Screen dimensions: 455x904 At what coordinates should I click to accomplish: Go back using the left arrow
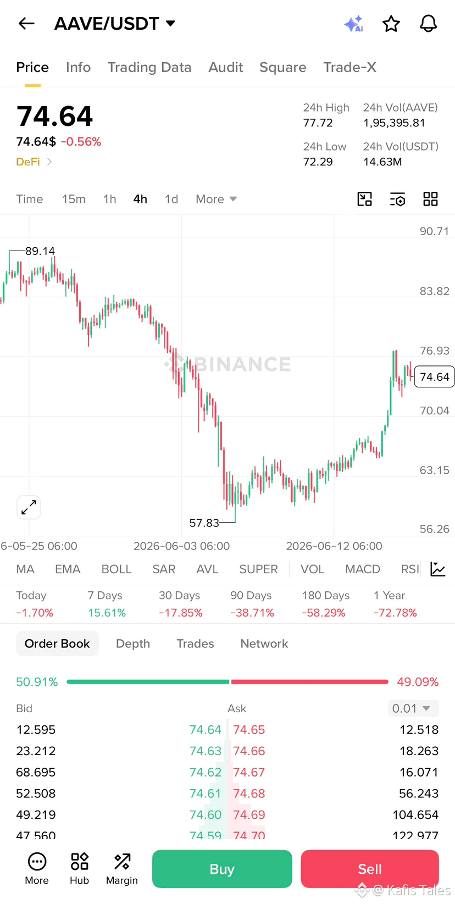pyautogui.click(x=26, y=24)
